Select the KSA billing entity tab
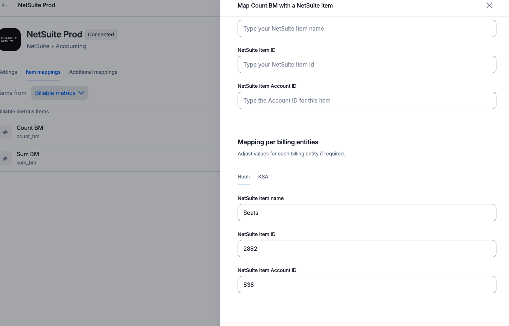Screen dimensions: 509x326 click(263, 177)
